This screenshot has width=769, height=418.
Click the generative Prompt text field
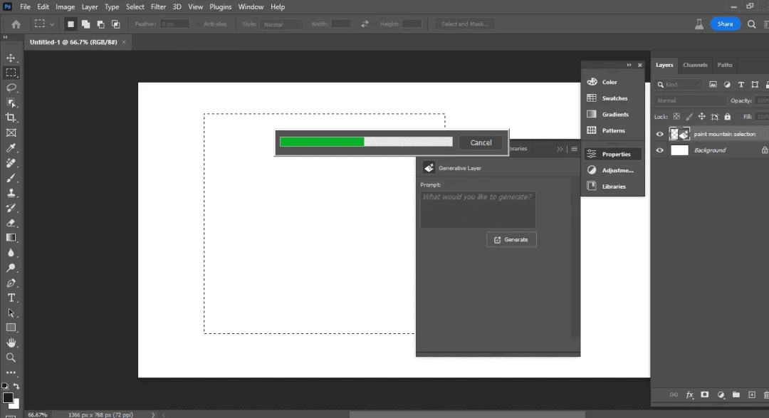coord(478,209)
